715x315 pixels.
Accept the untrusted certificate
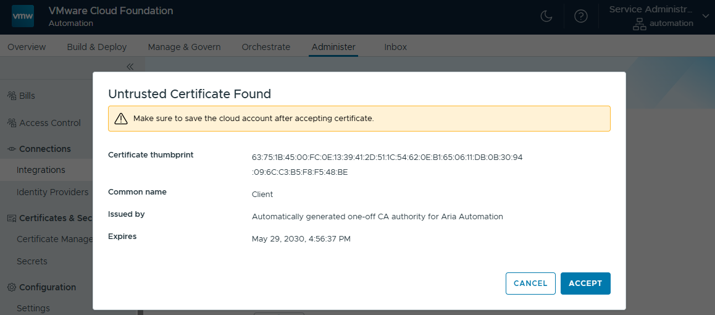point(585,283)
